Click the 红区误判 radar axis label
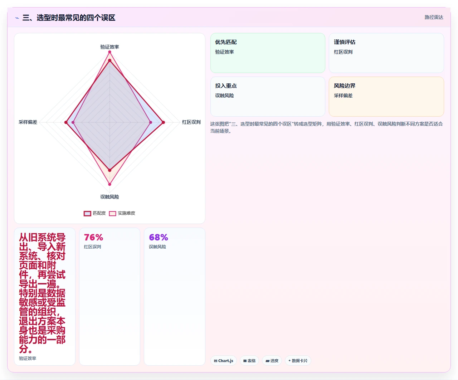 point(191,122)
